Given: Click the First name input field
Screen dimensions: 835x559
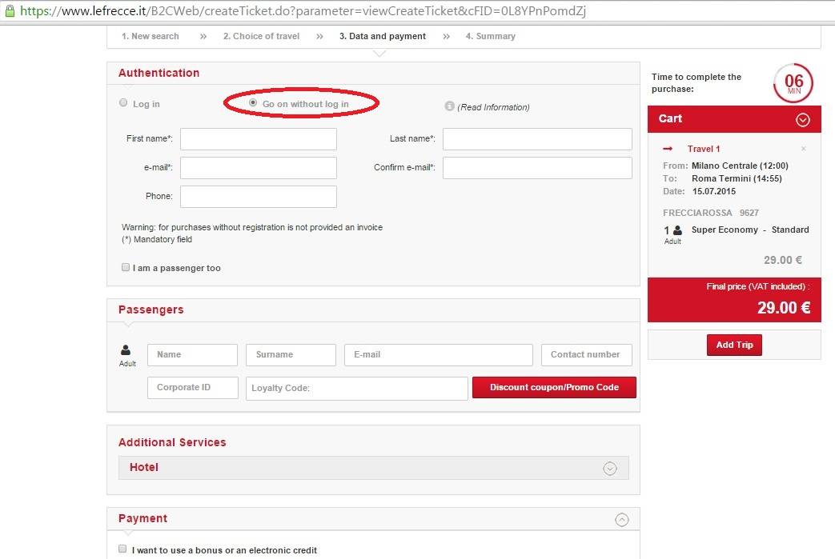Looking at the screenshot, I should 258,139.
